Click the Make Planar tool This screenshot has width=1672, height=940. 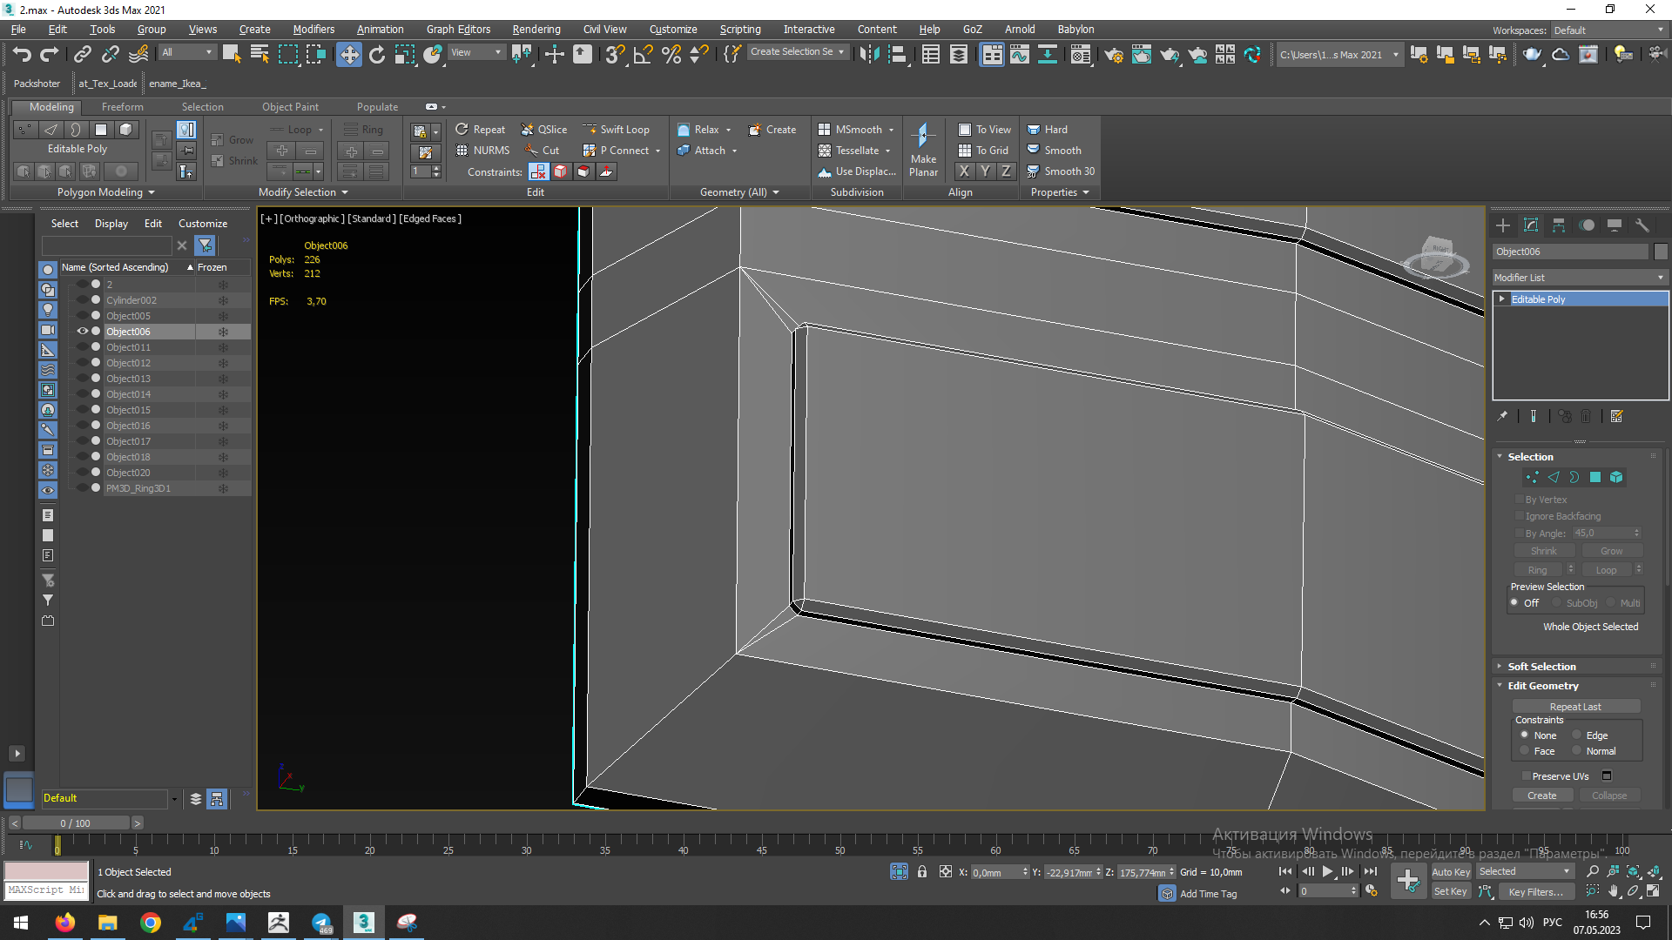coord(923,150)
